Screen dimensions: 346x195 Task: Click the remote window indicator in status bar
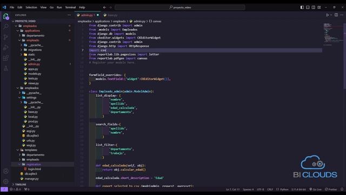click(4, 189)
